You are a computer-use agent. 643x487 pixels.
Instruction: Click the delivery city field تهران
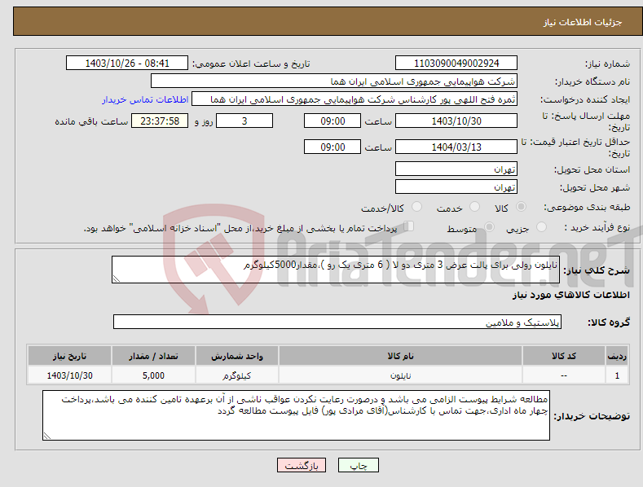pyautogui.click(x=456, y=187)
